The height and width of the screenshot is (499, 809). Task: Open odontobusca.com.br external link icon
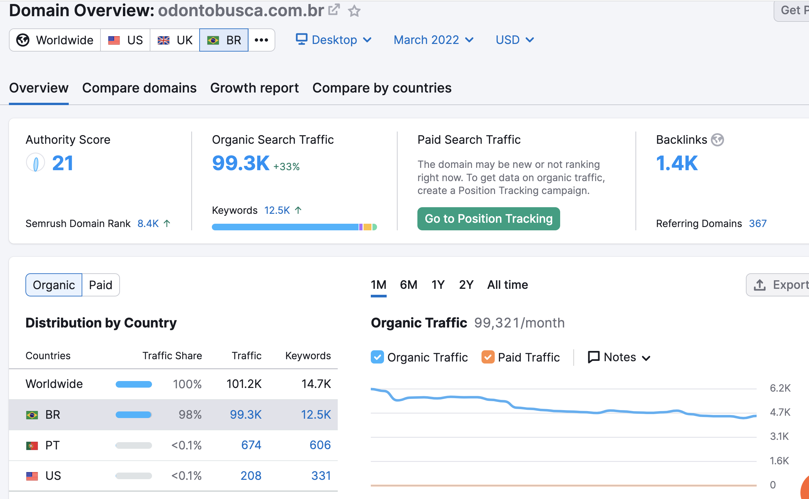click(x=334, y=10)
